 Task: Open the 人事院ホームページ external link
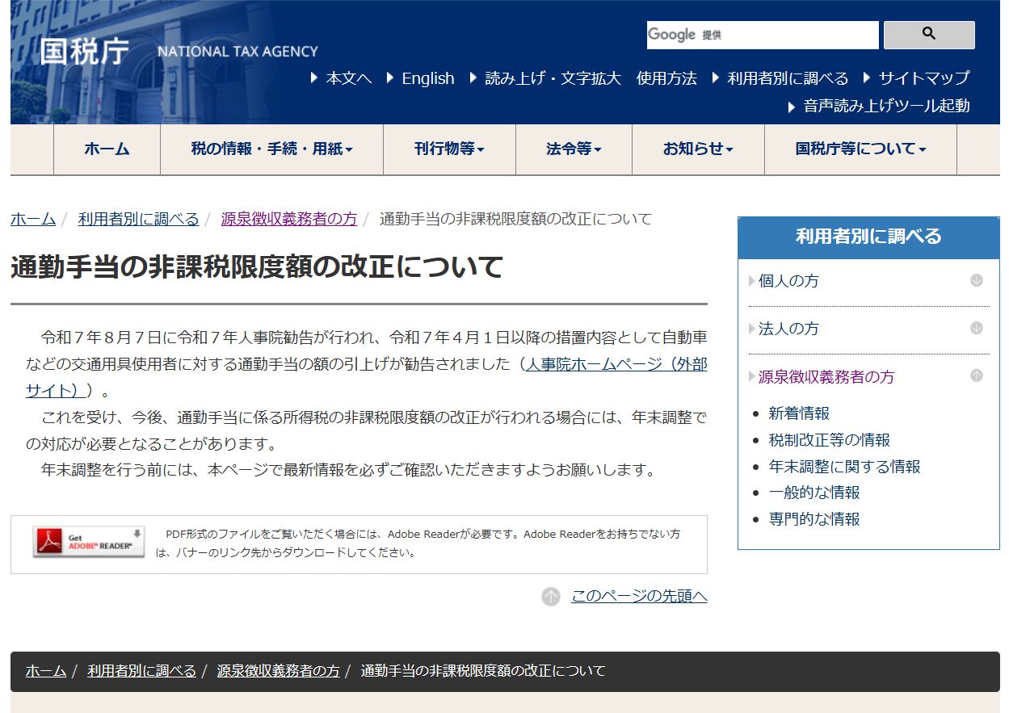(x=616, y=364)
